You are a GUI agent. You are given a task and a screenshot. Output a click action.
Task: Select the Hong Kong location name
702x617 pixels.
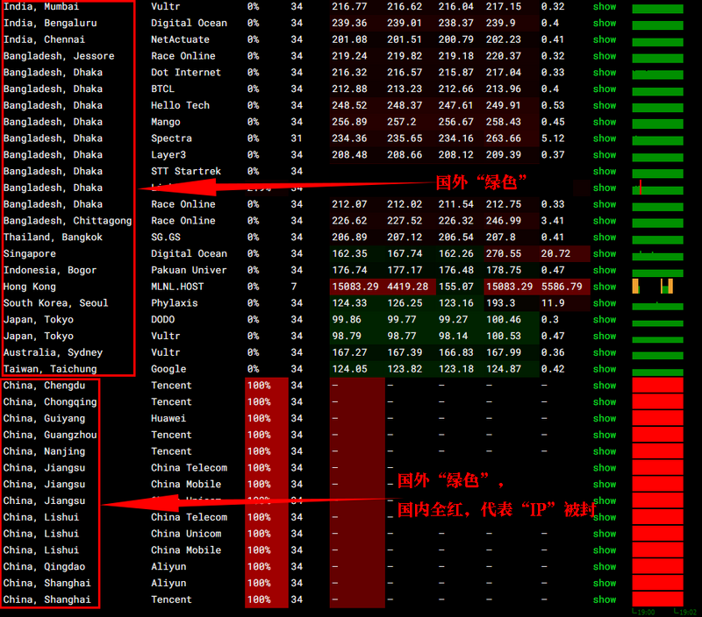click(x=30, y=287)
